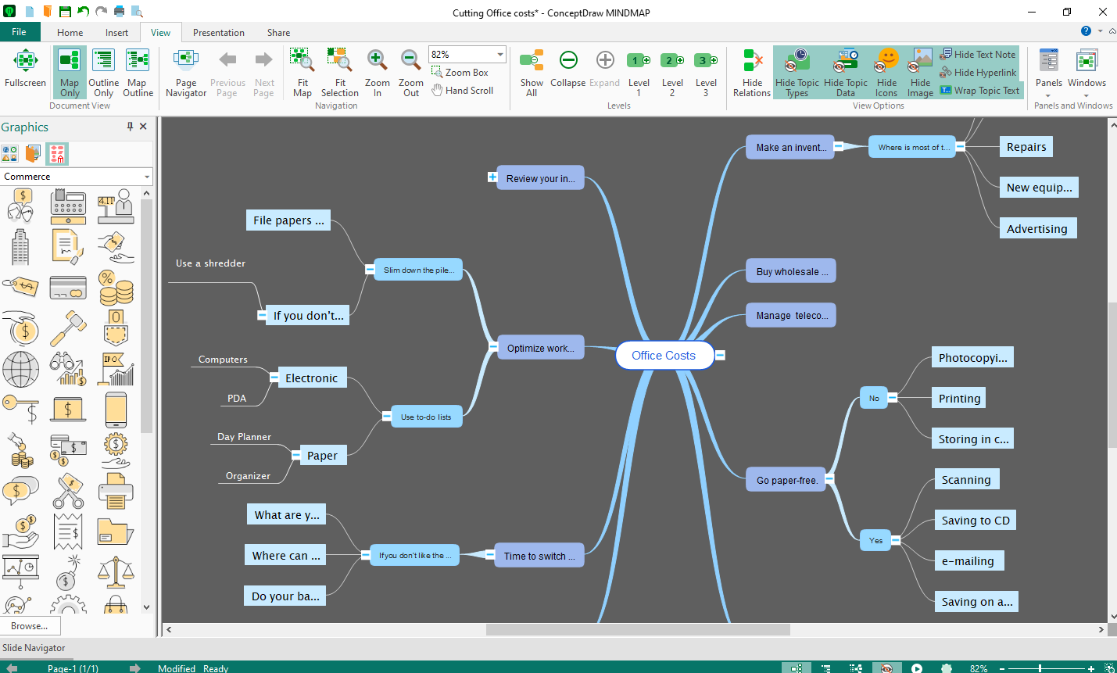The height and width of the screenshot is (673, 1117).
Task: Activate Hand Scroll tool
Action: [x=463, y=90]
